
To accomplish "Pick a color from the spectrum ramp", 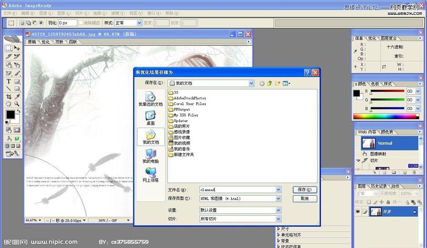I will point(386,117).
